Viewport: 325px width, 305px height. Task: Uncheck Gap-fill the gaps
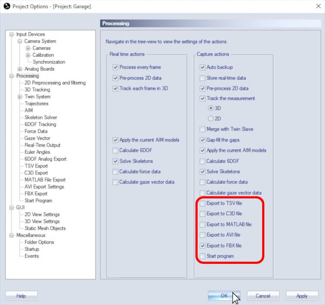[202, 140]
